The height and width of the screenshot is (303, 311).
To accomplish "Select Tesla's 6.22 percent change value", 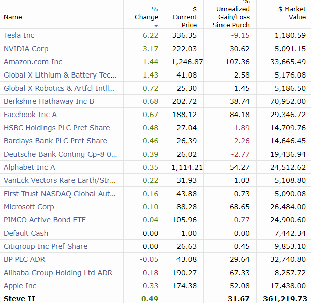I will coord(150,35).
